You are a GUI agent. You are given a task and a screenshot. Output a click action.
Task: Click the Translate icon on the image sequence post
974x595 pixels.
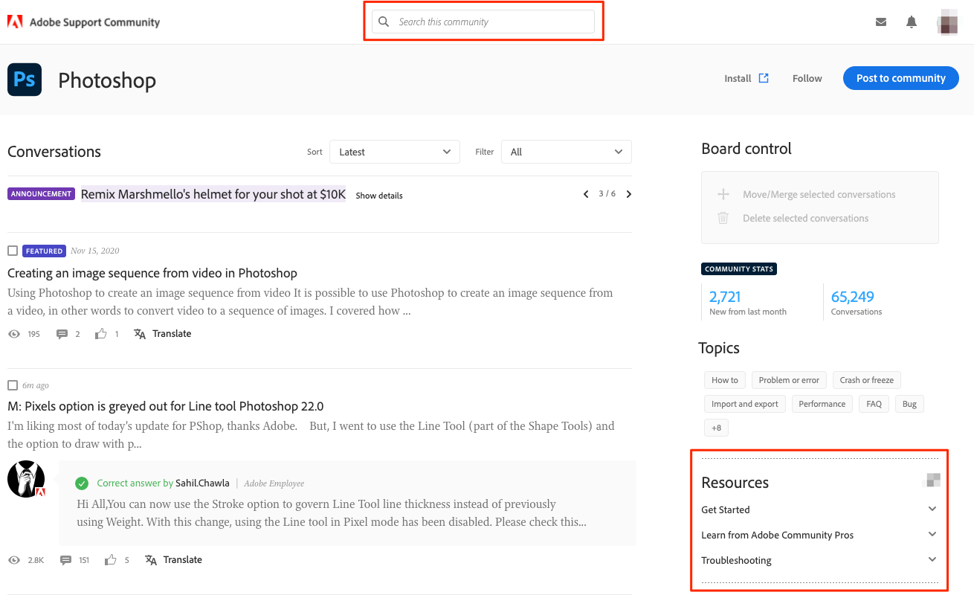[x=140, y=333]
